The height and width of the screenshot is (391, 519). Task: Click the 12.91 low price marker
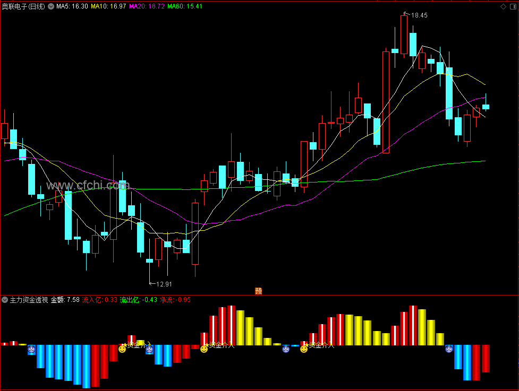(x=164, y=284)
